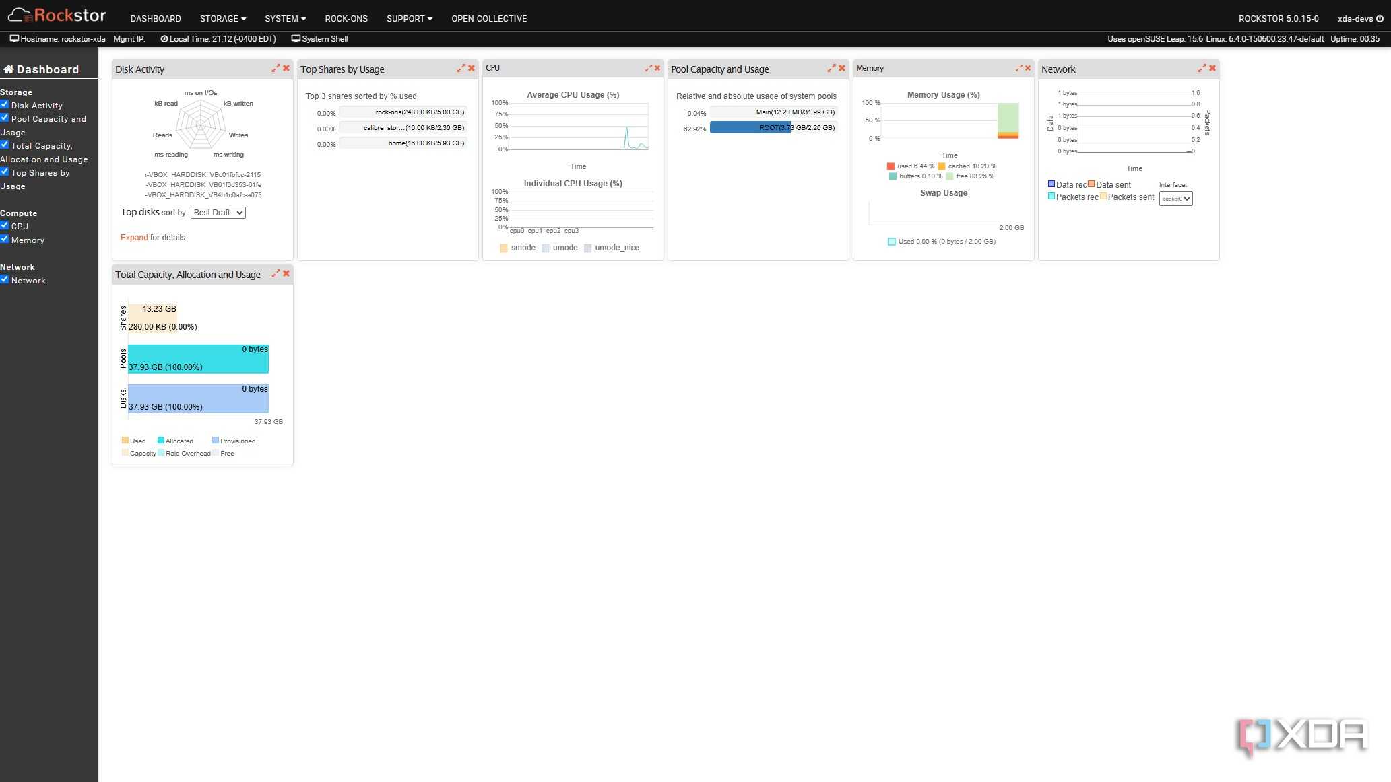Toggle Total Capacity, Allocation and Usage checkbox

pos(5,145)
